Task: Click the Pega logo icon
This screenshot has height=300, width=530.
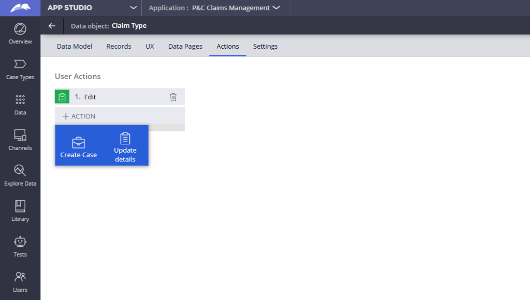Action: coord(20,8)
